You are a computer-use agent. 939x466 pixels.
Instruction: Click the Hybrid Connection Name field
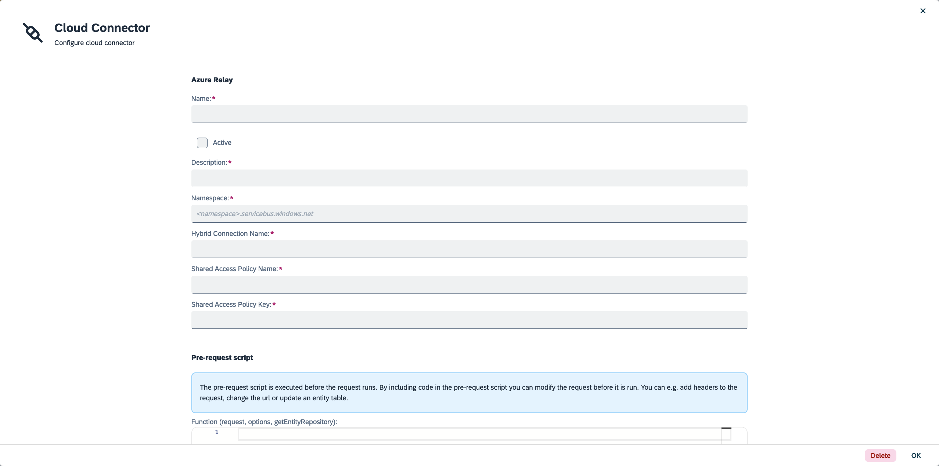click(x=469, y=249)
